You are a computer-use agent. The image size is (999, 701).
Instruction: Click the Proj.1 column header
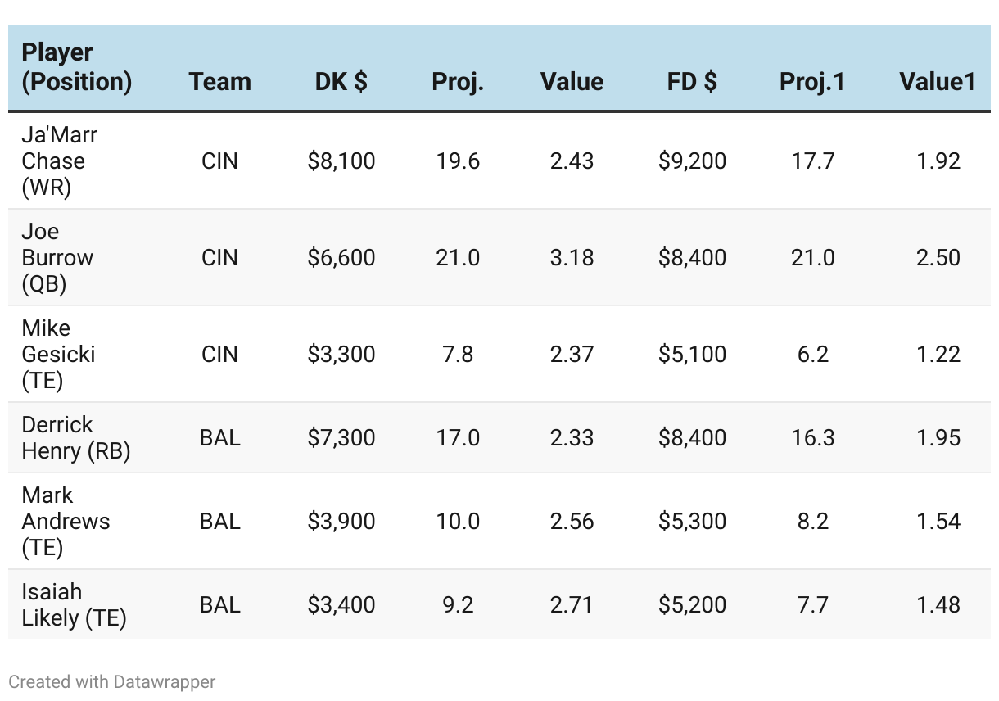point(812,82)
